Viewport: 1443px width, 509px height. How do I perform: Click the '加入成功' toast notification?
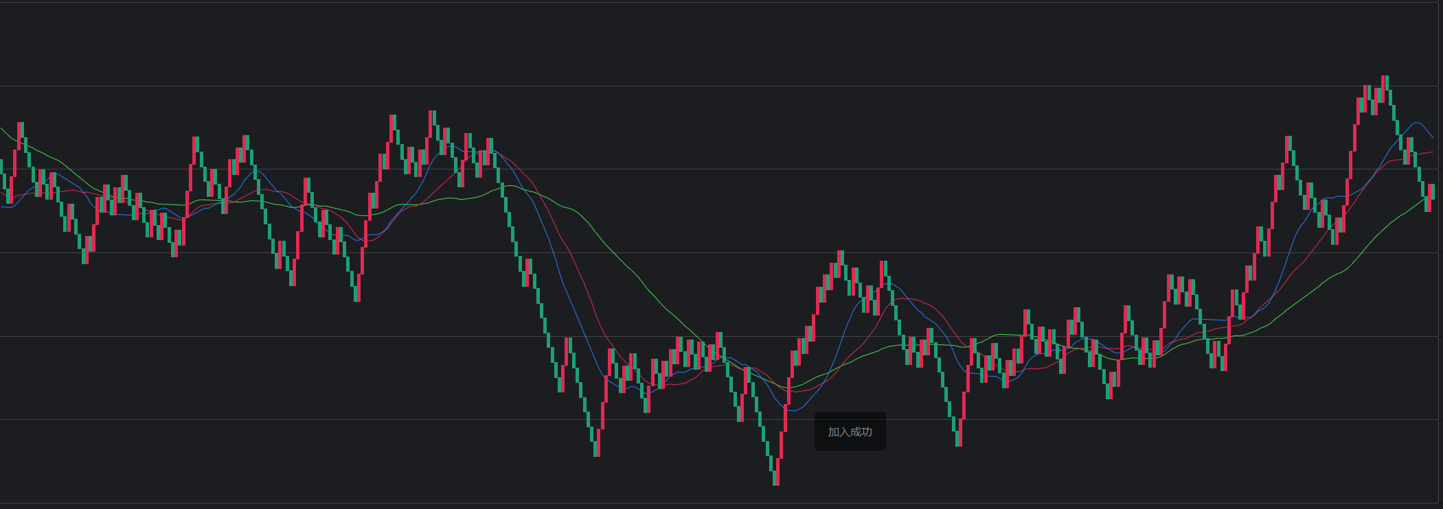[x=850, y=431]
